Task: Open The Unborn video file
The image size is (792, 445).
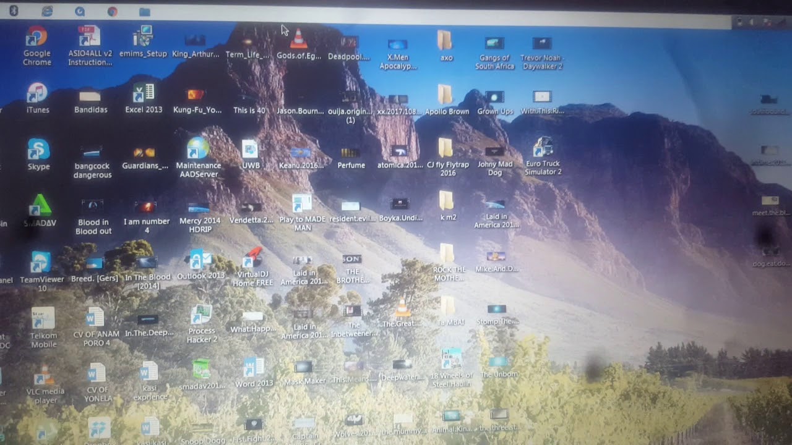Action: [499, 366]
